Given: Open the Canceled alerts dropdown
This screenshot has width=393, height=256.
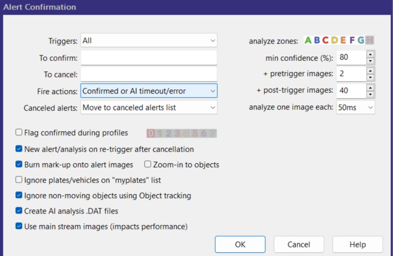Looking at the screenshot, I should pos(149,107).
